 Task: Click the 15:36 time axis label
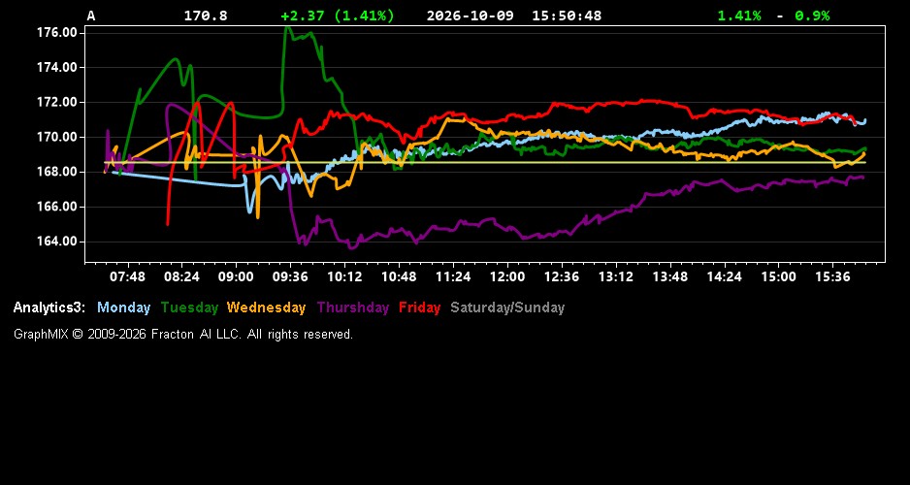pos(832,276)
